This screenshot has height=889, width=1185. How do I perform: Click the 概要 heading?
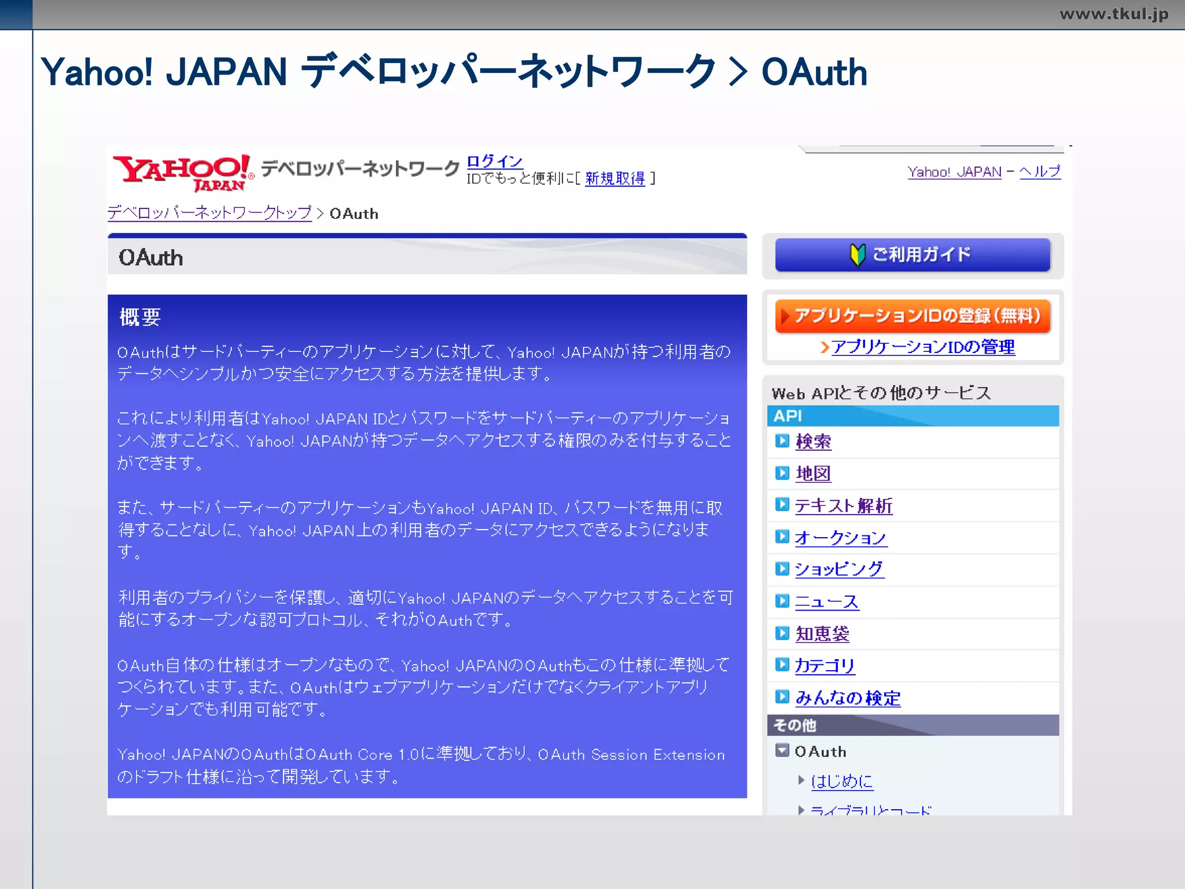(140, 317)
